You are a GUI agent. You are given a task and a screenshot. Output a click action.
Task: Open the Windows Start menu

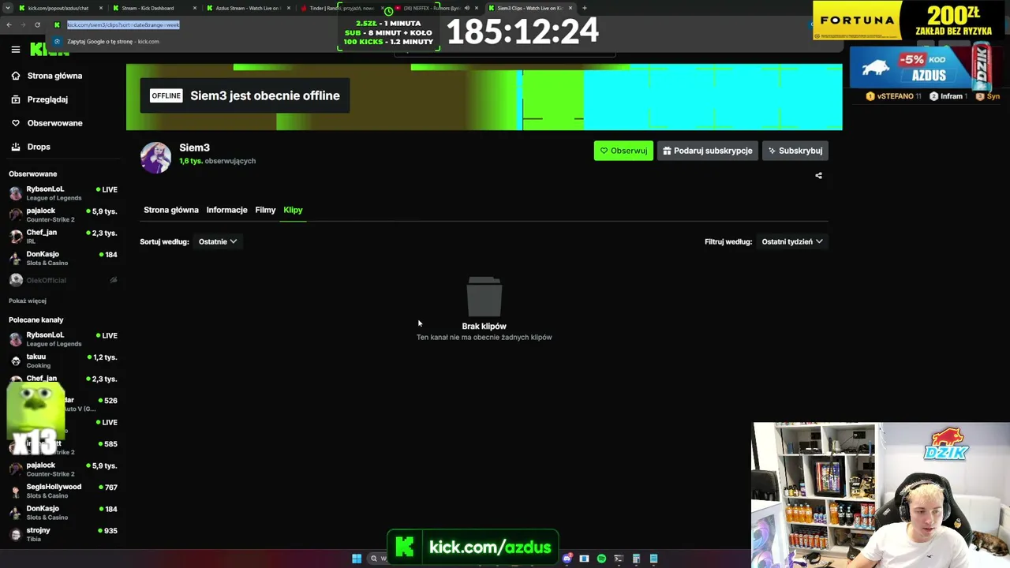[357, 559]
